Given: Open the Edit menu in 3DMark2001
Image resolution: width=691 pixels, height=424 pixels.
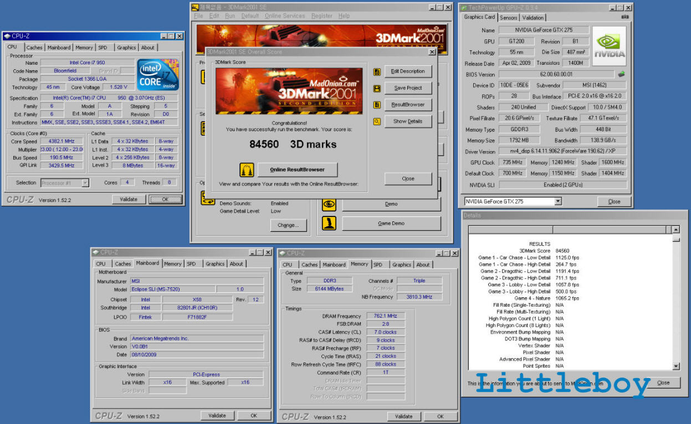Looking at the screenshot, I should tap(214, 16).
